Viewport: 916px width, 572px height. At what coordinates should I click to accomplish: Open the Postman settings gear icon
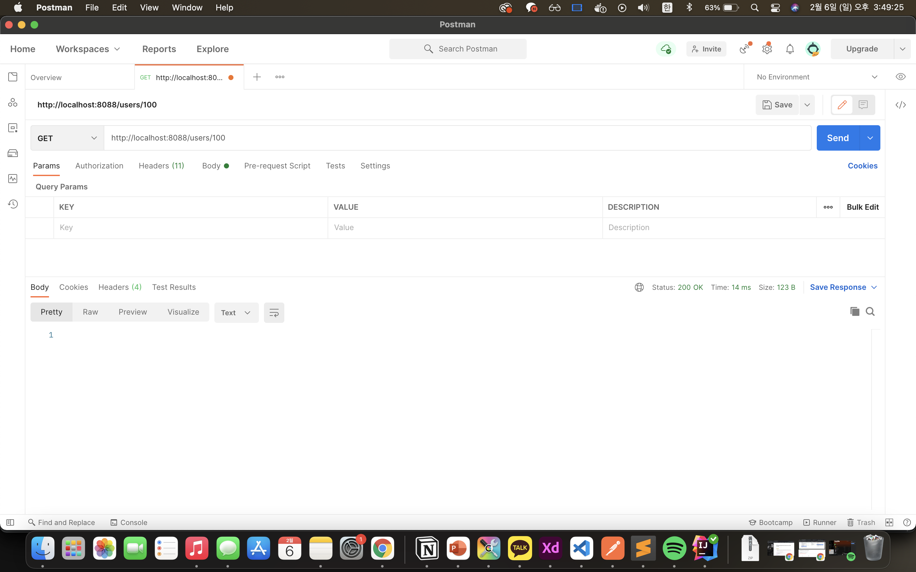pos(767,49)
